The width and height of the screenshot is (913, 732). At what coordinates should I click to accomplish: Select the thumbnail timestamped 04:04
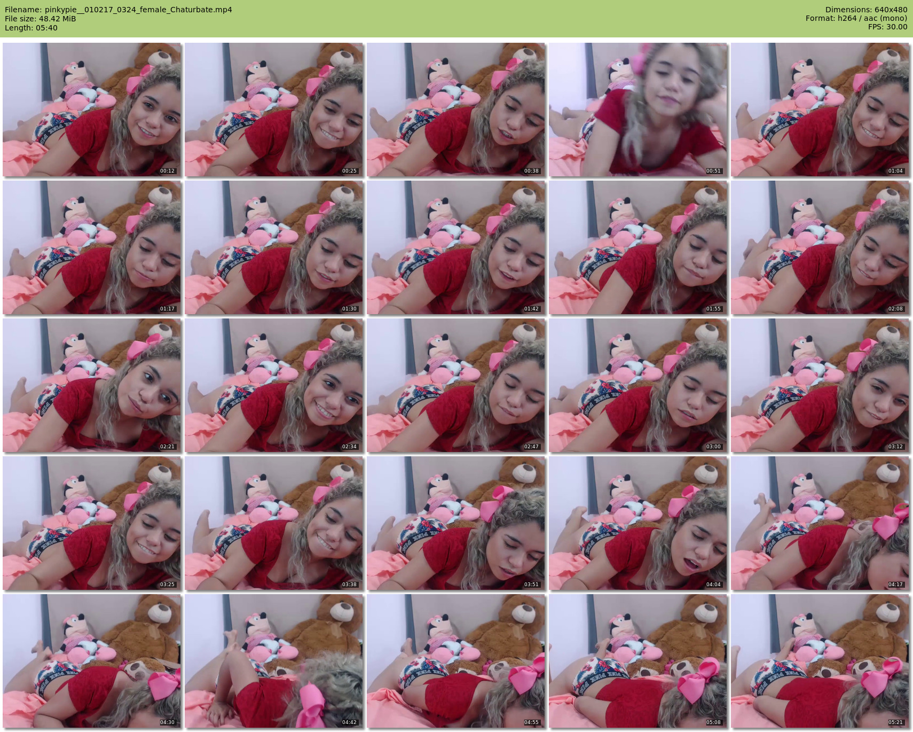(x=638, y=523)
